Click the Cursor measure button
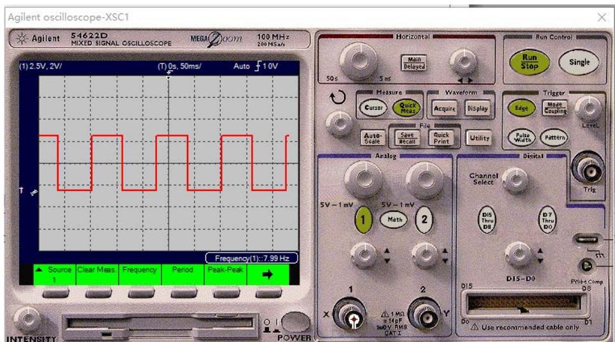 (x=372, y=109)
